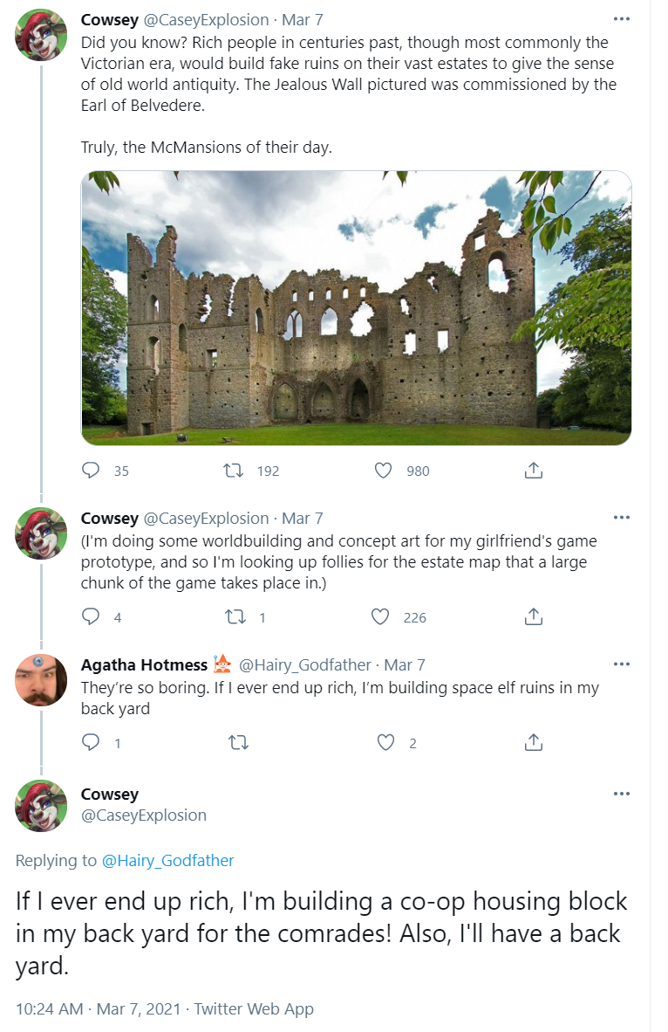Open more options on the main reply tweet
The image size is (668, 1032).
(621, 794)
